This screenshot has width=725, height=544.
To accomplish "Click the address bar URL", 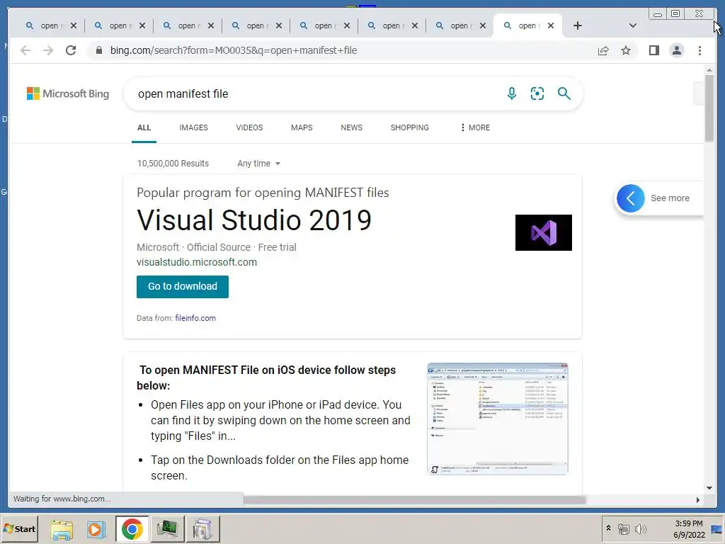I will point(234,50).
